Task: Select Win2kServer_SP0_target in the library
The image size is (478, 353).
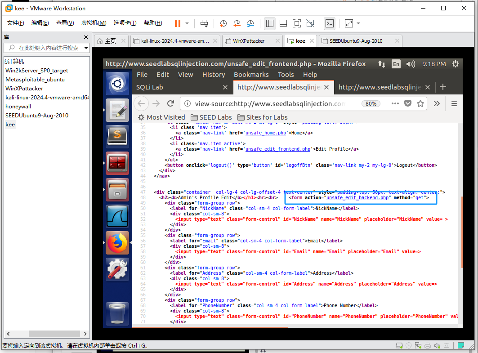Action: (36, 71)
